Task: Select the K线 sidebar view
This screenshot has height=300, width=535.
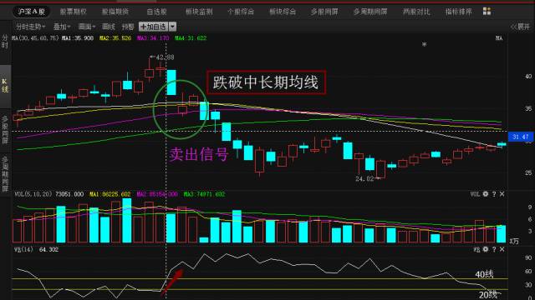Action: click(5, 85)
